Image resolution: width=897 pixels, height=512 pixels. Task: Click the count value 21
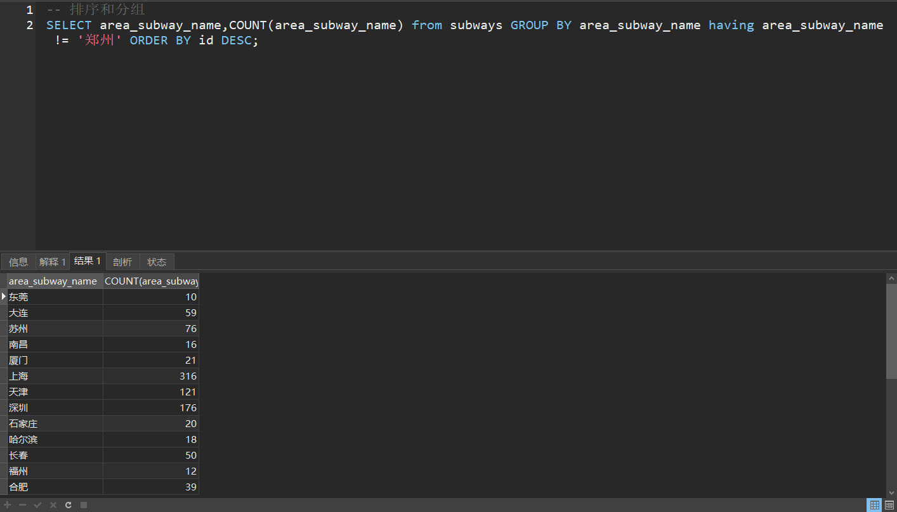coord(191,361)
